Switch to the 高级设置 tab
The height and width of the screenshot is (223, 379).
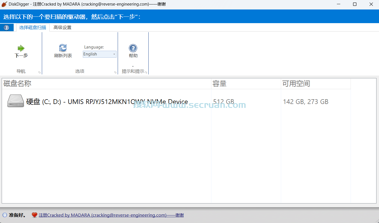click(x=62, y=28)
